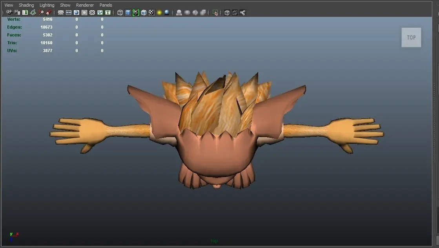Screen dimensions: 439x248
Task: Switch to Smooth Shade All mode
Action: (128, 13)
